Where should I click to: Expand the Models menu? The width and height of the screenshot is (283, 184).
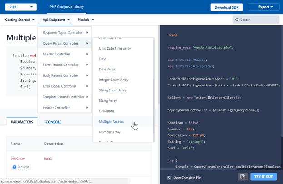[x=86, y=20]
